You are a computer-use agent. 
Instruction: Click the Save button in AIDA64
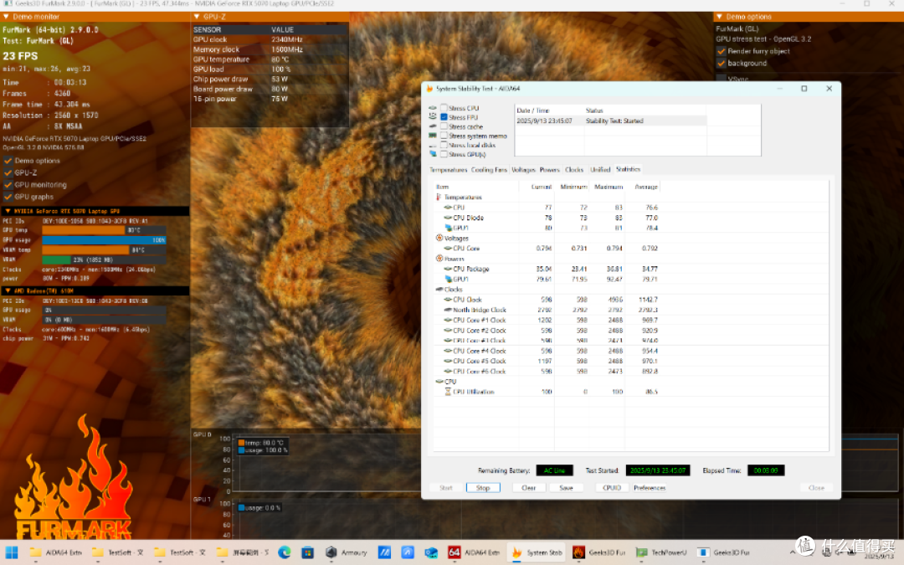click(x=566, y=488)
